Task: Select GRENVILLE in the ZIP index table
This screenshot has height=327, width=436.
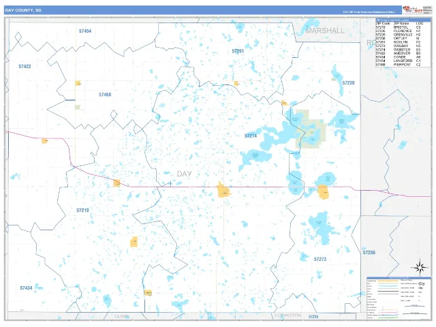Action: click(x=403, y=35)
